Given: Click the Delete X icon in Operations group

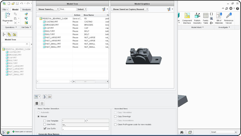Looking at the screenshot, I should coord(15,23).
